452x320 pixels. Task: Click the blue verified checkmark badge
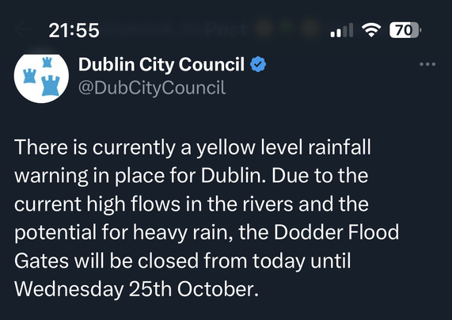point(258,64)
